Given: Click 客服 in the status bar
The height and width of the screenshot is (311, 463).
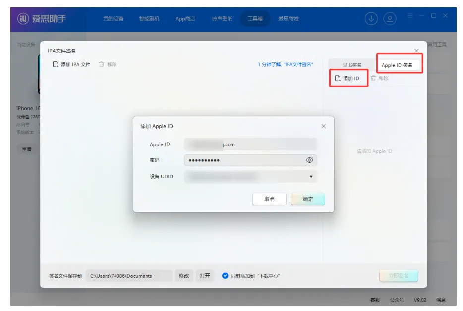Looking at the screenshot, I should [x=375, y=300].
